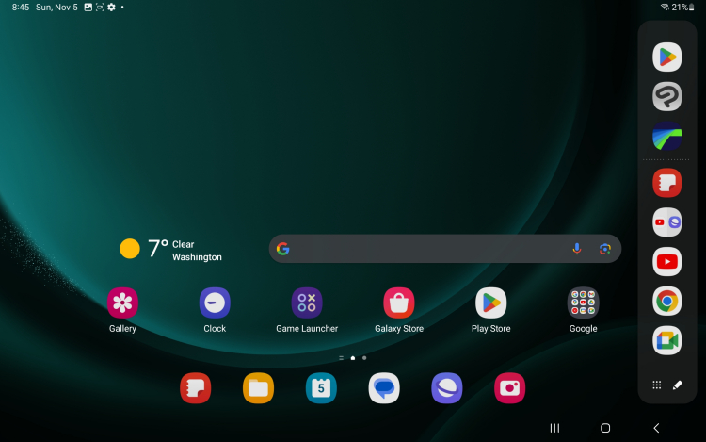Tap the Google search bar
The width and height of the screenshot is (706, 442).
[445, 249]
